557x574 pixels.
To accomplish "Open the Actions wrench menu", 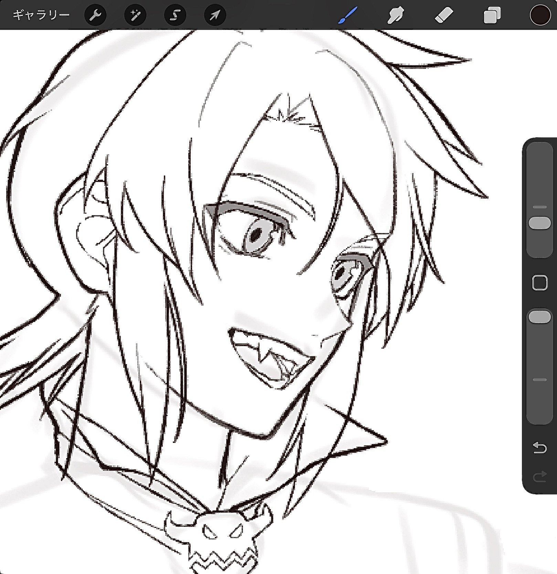I will (x=95, y=15).
